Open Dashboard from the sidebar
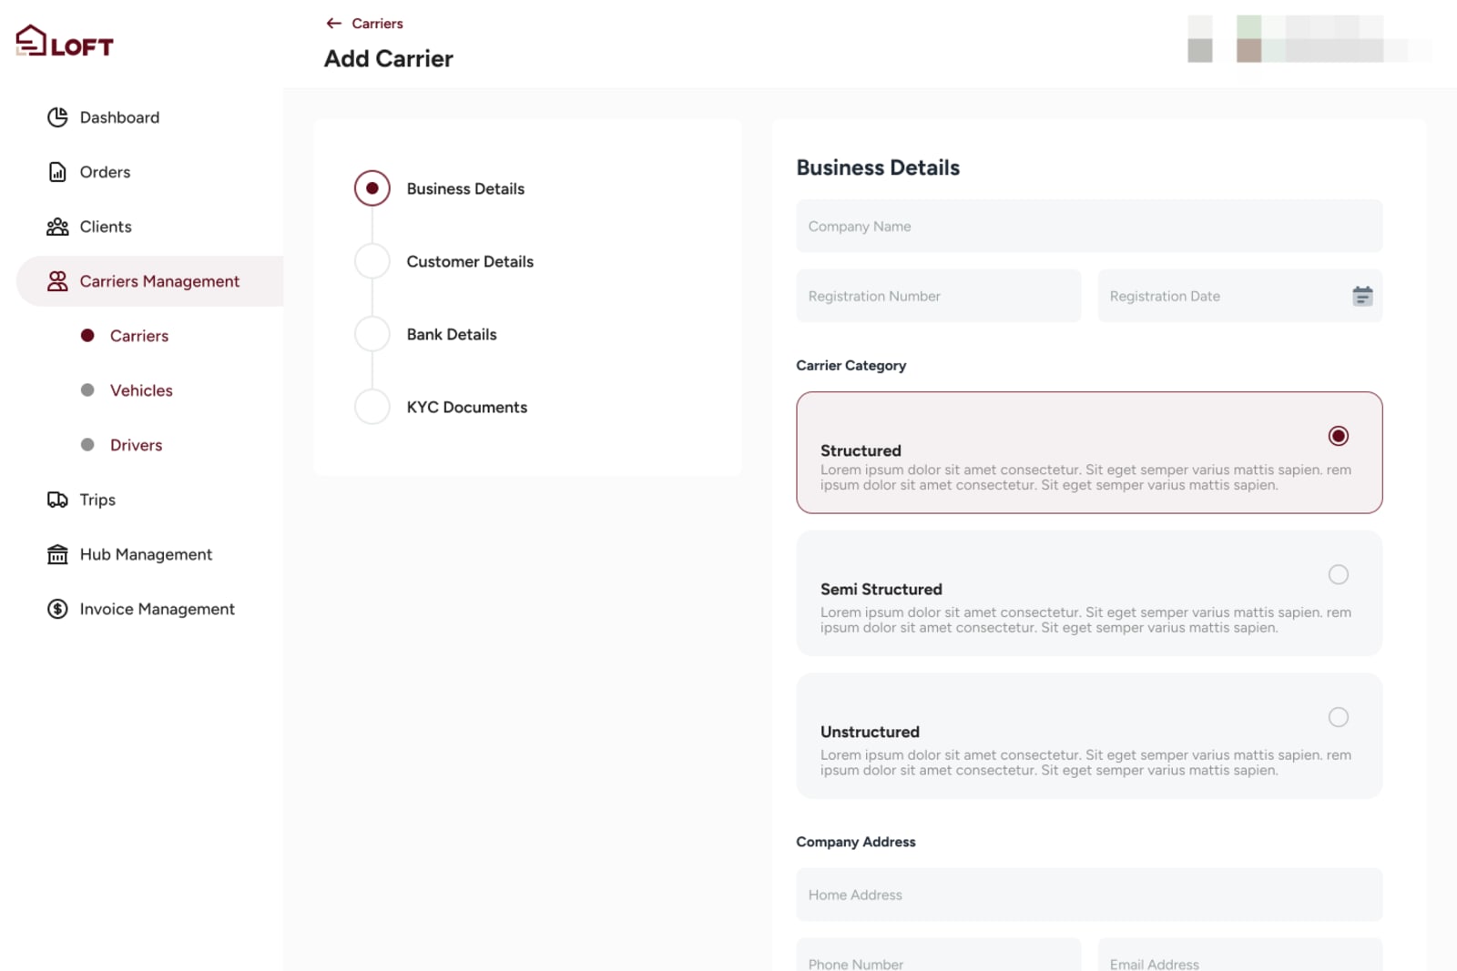The image size is (1457, 971). [x=119, y=117]
